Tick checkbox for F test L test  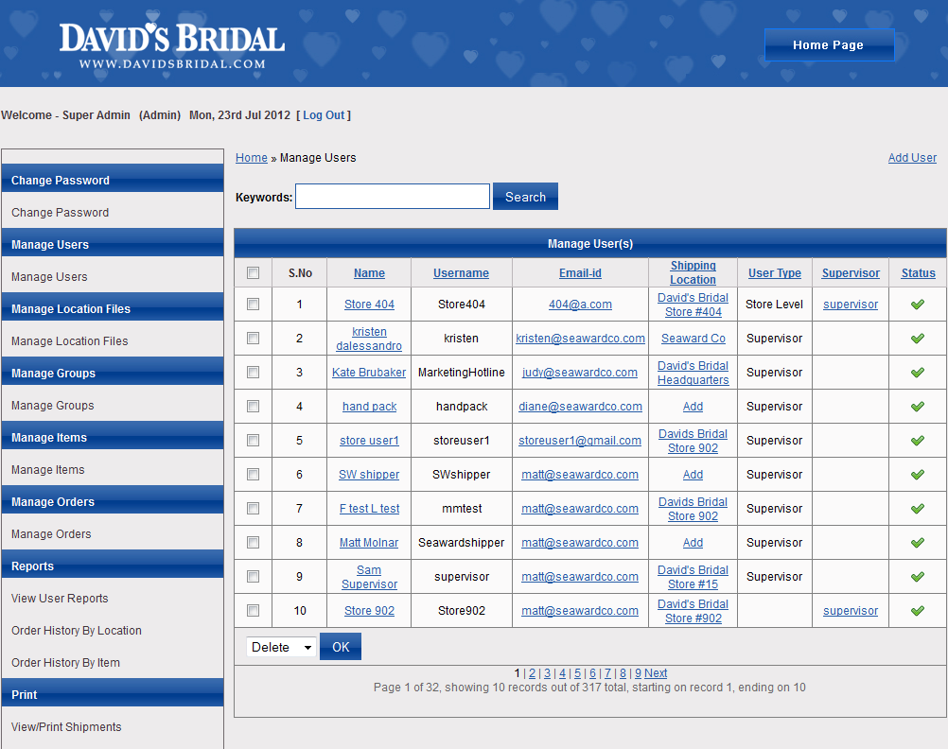click(253, 509)
